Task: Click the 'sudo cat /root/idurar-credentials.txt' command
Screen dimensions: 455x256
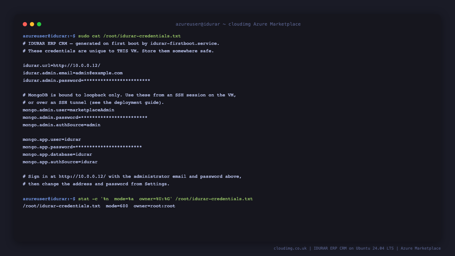Action: click(x=129, y=36)
